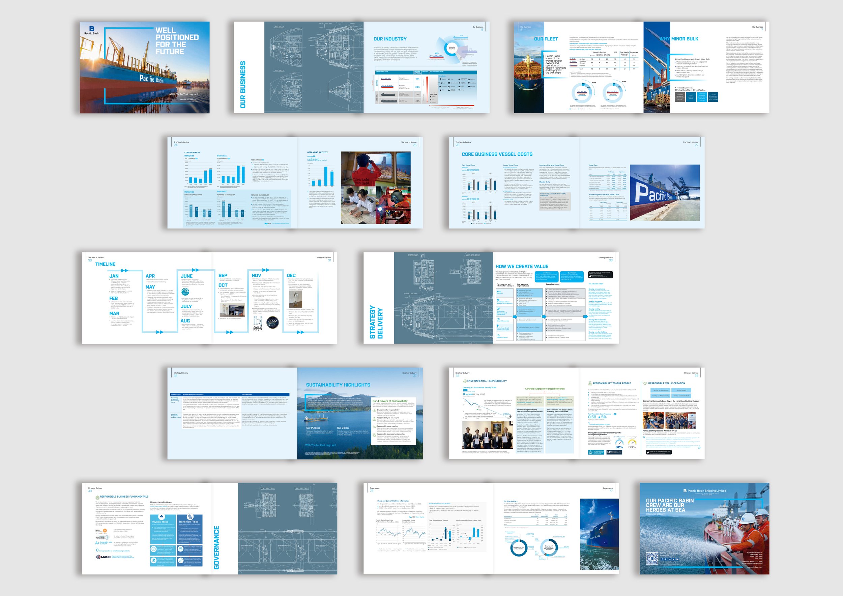843x596 pixels.
Task: Click the 'Our 4 Drivers of Sustainability' box title
Action: click(x=390, y=401)
